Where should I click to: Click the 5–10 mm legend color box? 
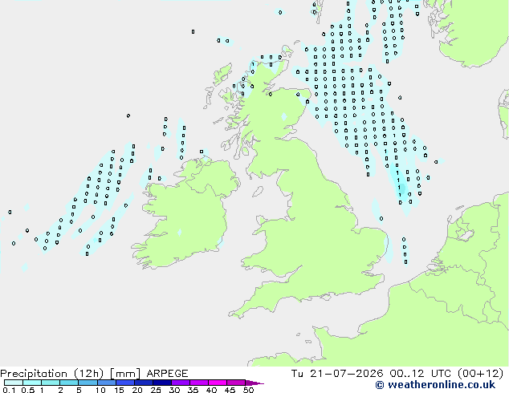point(88,383)
